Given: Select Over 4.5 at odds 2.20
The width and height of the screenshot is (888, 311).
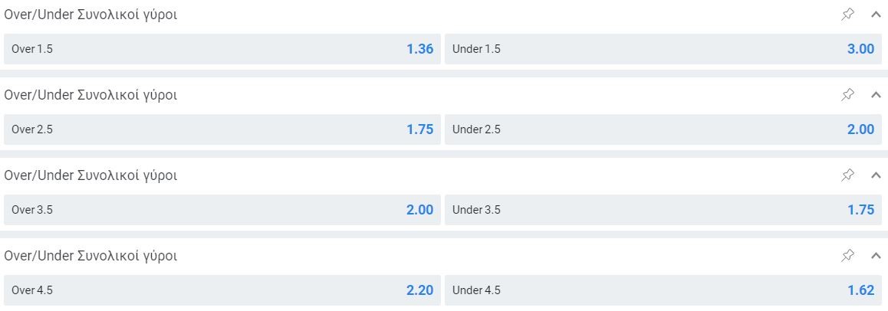Looking at the screenshot, I should 222,290.
